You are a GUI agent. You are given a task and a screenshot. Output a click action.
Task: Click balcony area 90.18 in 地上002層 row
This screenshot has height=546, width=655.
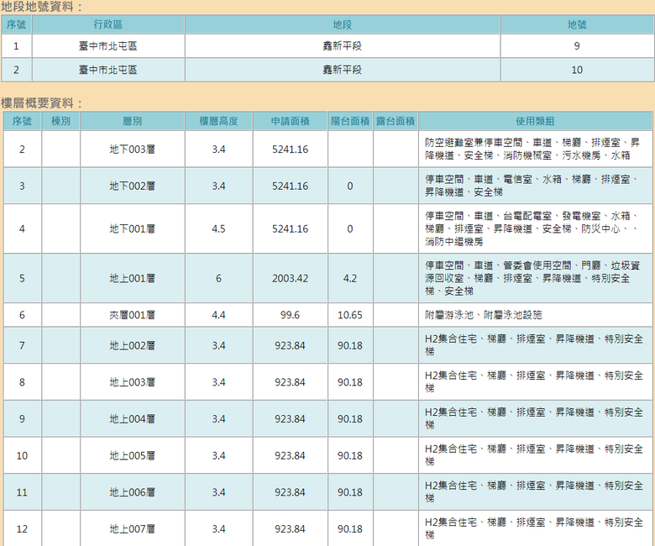(350, 345)
